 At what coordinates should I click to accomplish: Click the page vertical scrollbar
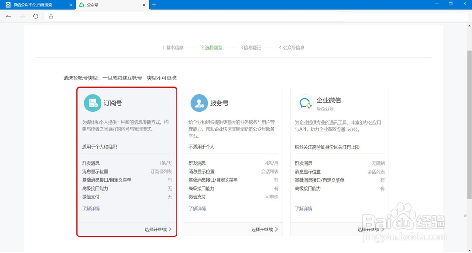point(469,125)
